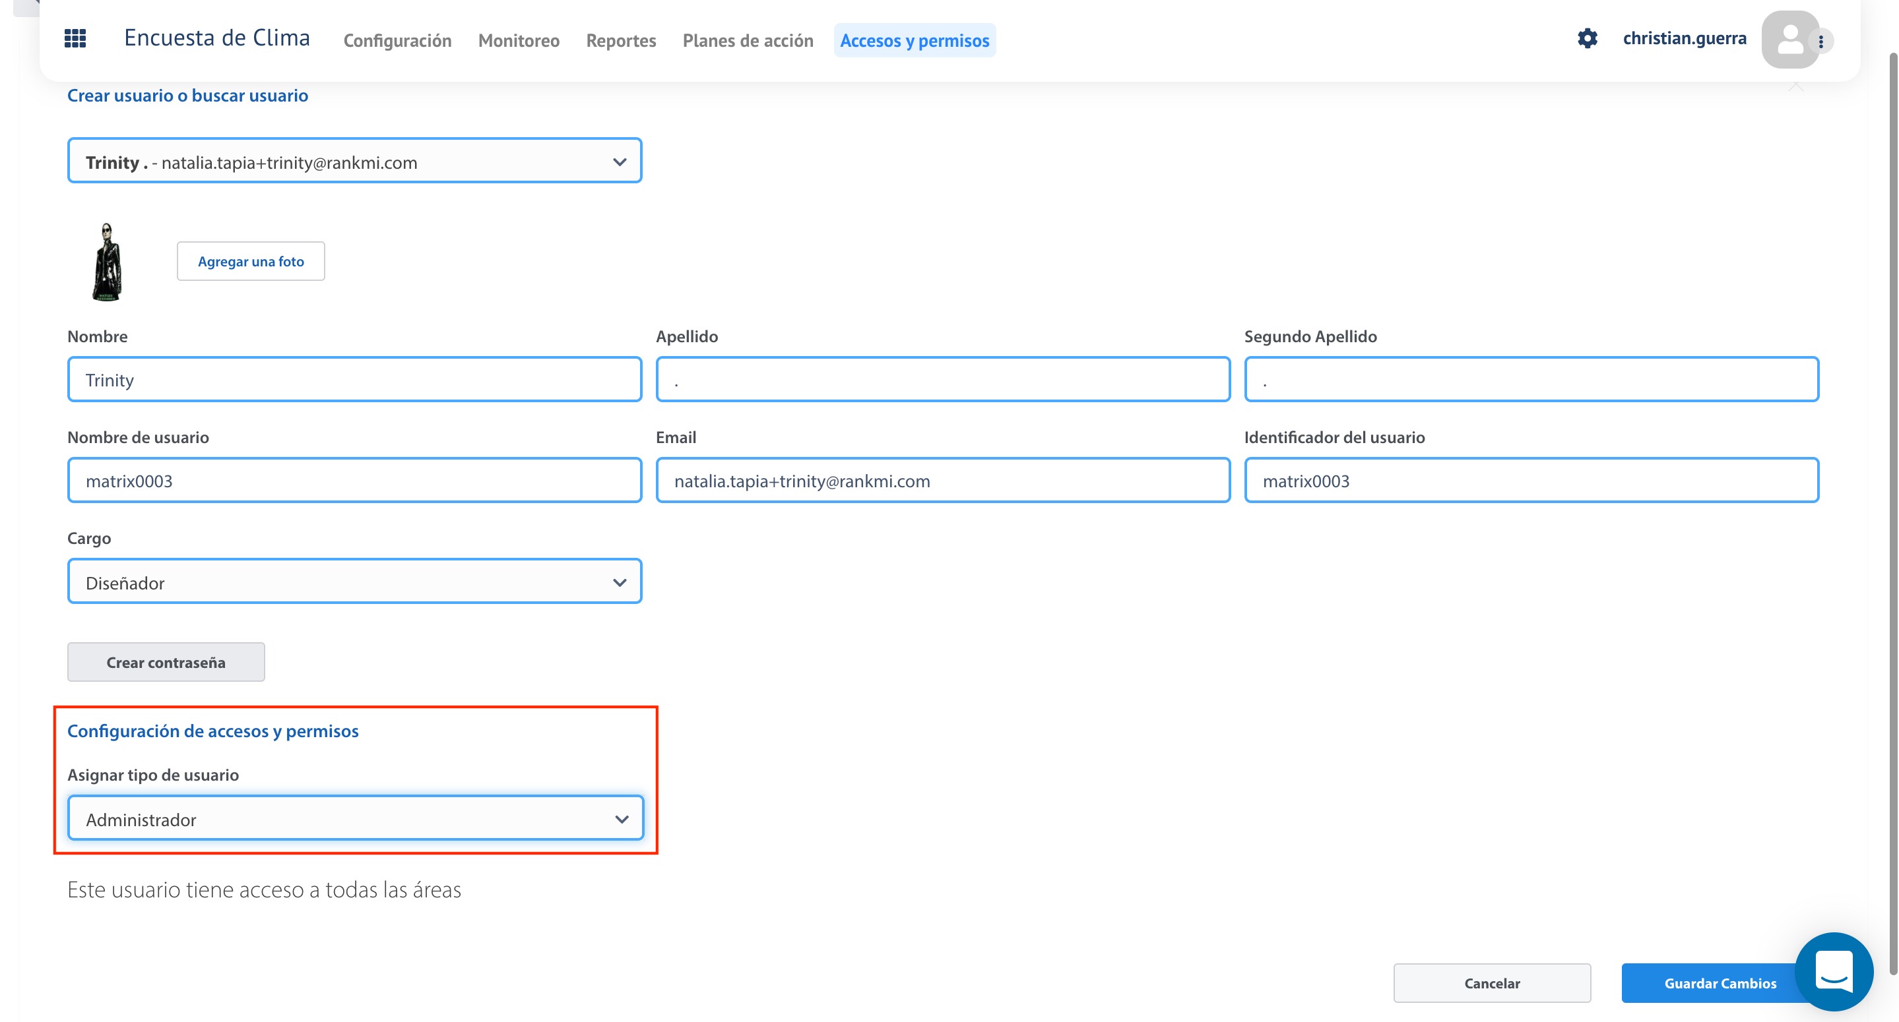The height and width of the screenshot is (1022, 1899).
Task: Click the Configuración de accesos y permisos heading
Action: (212, 731)
